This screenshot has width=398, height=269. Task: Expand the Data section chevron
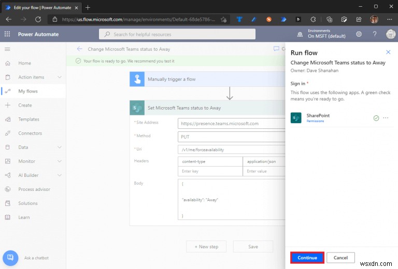[x=60, y=147]
